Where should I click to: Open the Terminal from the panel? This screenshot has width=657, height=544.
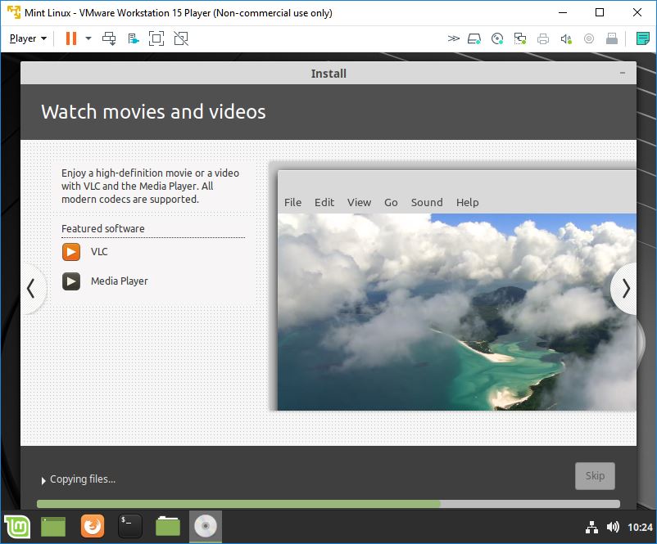point(130,526)
